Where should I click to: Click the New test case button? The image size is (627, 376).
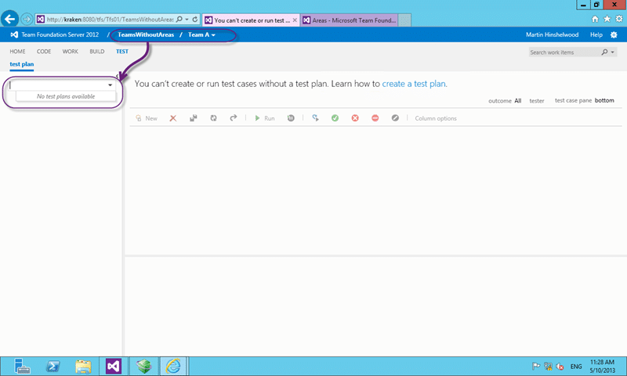click(x=147, y=118)
